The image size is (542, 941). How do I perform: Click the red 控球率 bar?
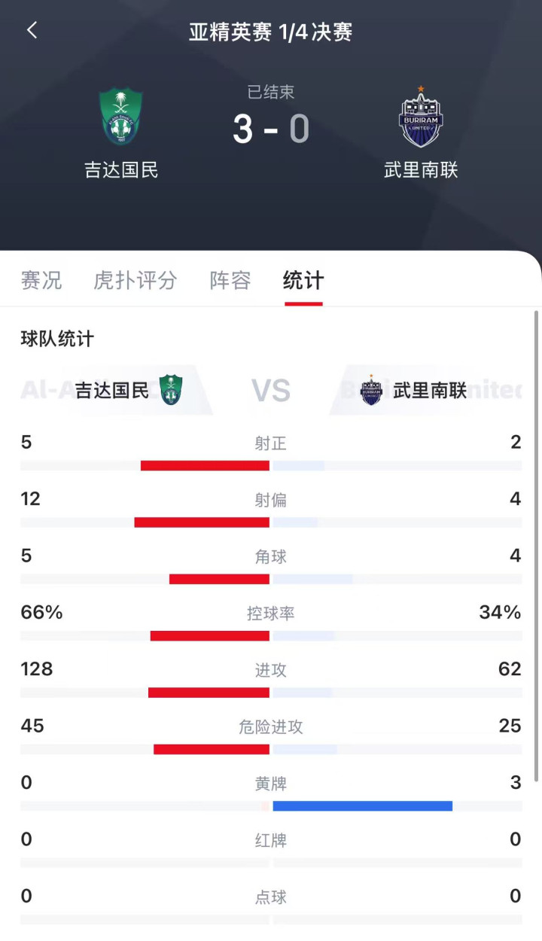tap(210, 636)
